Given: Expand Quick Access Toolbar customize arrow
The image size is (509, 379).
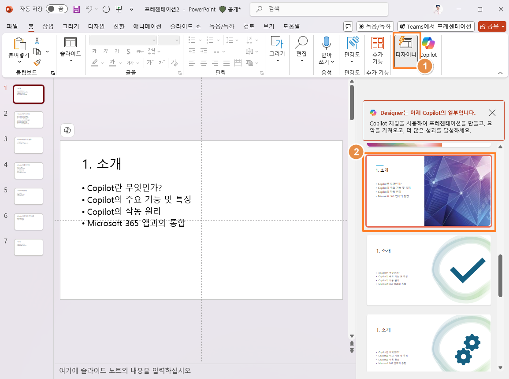Looking at the screenshot, I should point(131,9).
